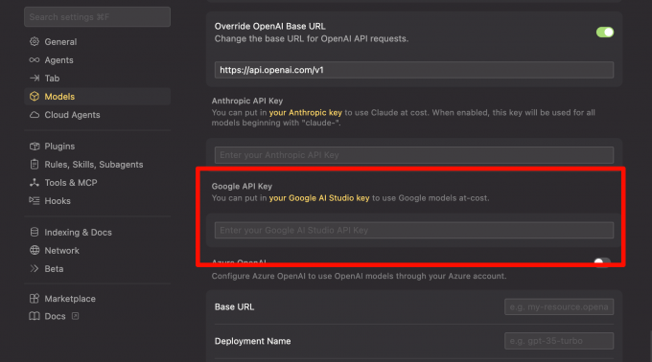652x362 pixels.
Task: Click the Anthropic API Key field
Action: [x=414, y=155]
